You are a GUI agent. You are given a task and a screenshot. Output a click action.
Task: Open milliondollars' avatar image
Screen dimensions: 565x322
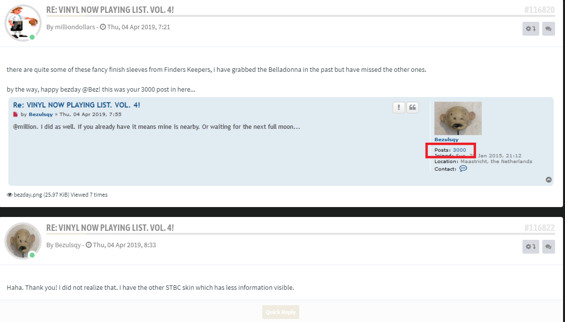pos(23,23)
